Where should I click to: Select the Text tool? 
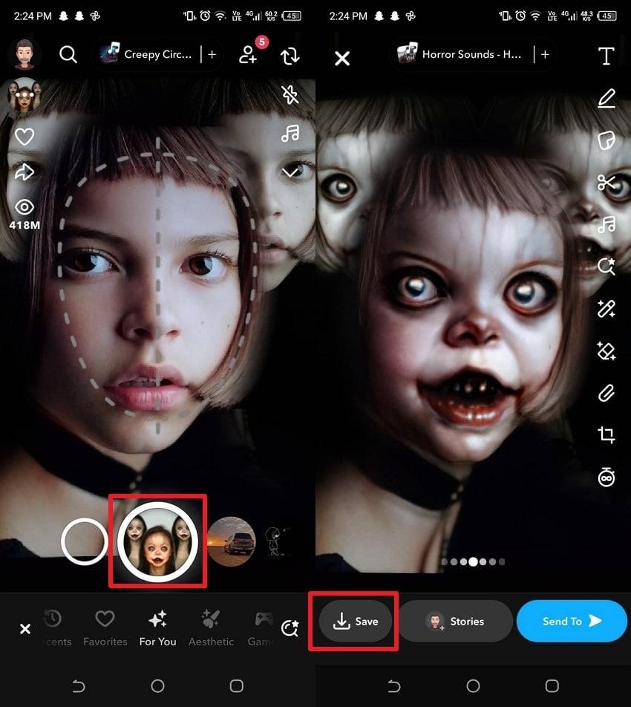(x=607, y=55)
